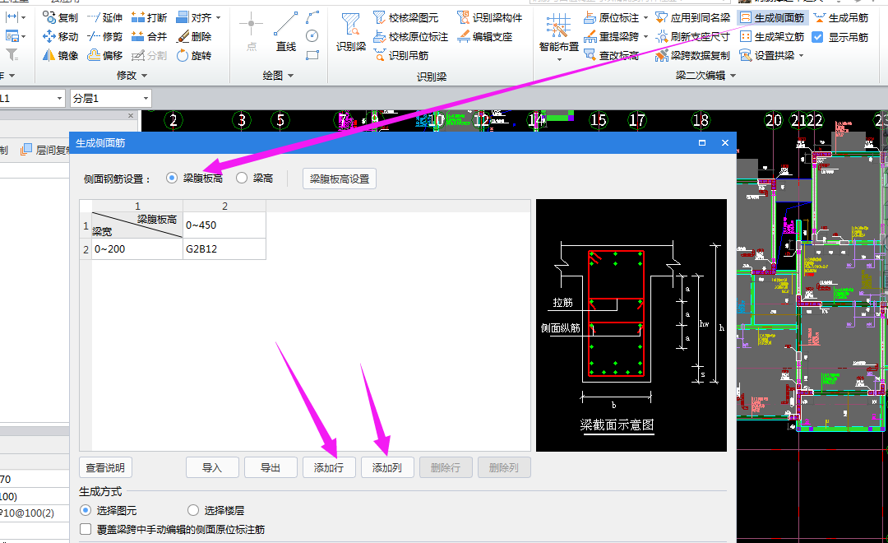Close the 生成侧面筋 dialog

[725, 143]
